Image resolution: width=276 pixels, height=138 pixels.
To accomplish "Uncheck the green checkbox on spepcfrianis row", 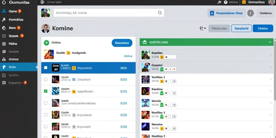I will pyautogui.click(x=46, y=91).
